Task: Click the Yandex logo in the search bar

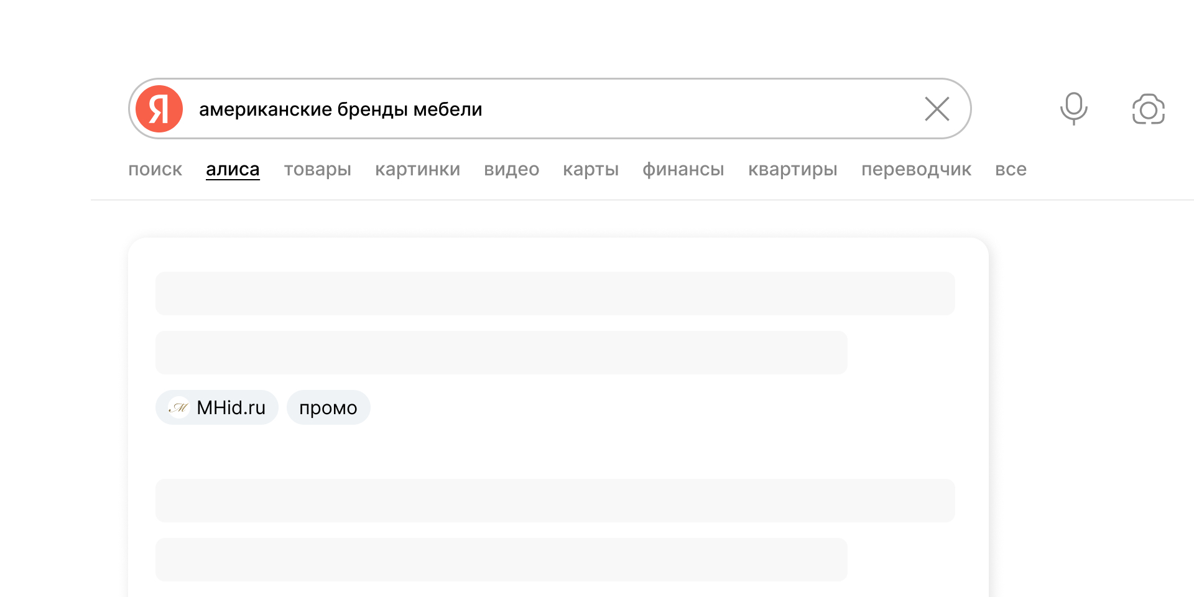Action: pyautogui.click(x=159, y=108)
